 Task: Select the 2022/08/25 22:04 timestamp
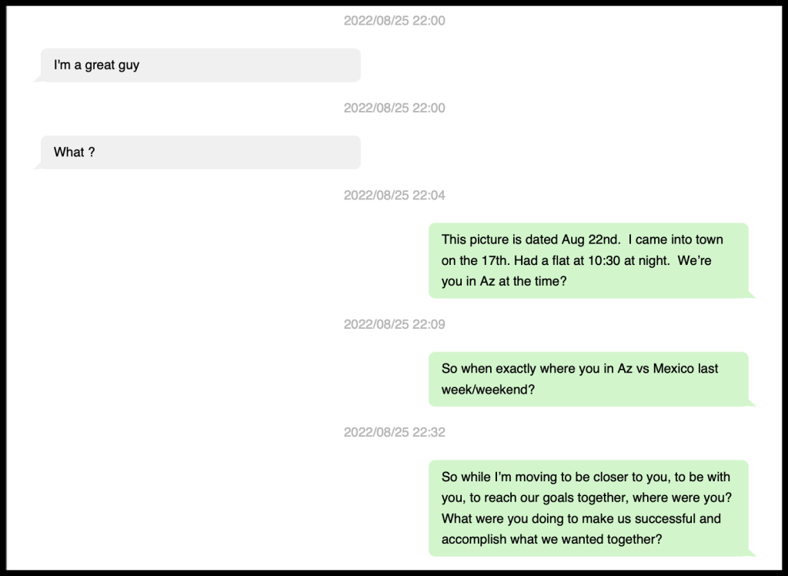(394, 196)
